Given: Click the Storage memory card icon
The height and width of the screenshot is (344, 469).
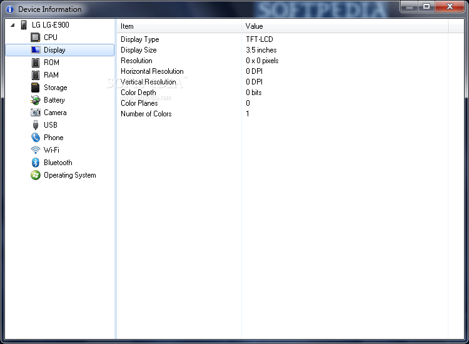Looking at the screenshot, I should tap(35, 88).
